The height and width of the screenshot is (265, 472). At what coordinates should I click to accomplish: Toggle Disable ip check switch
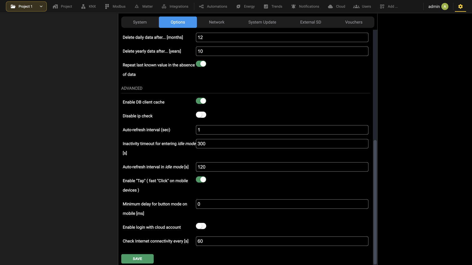(201, 115)
